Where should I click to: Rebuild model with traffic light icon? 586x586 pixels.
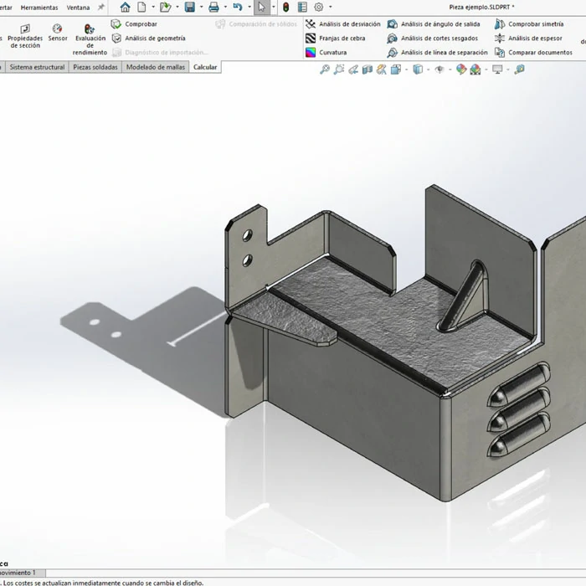click(286, 7)
